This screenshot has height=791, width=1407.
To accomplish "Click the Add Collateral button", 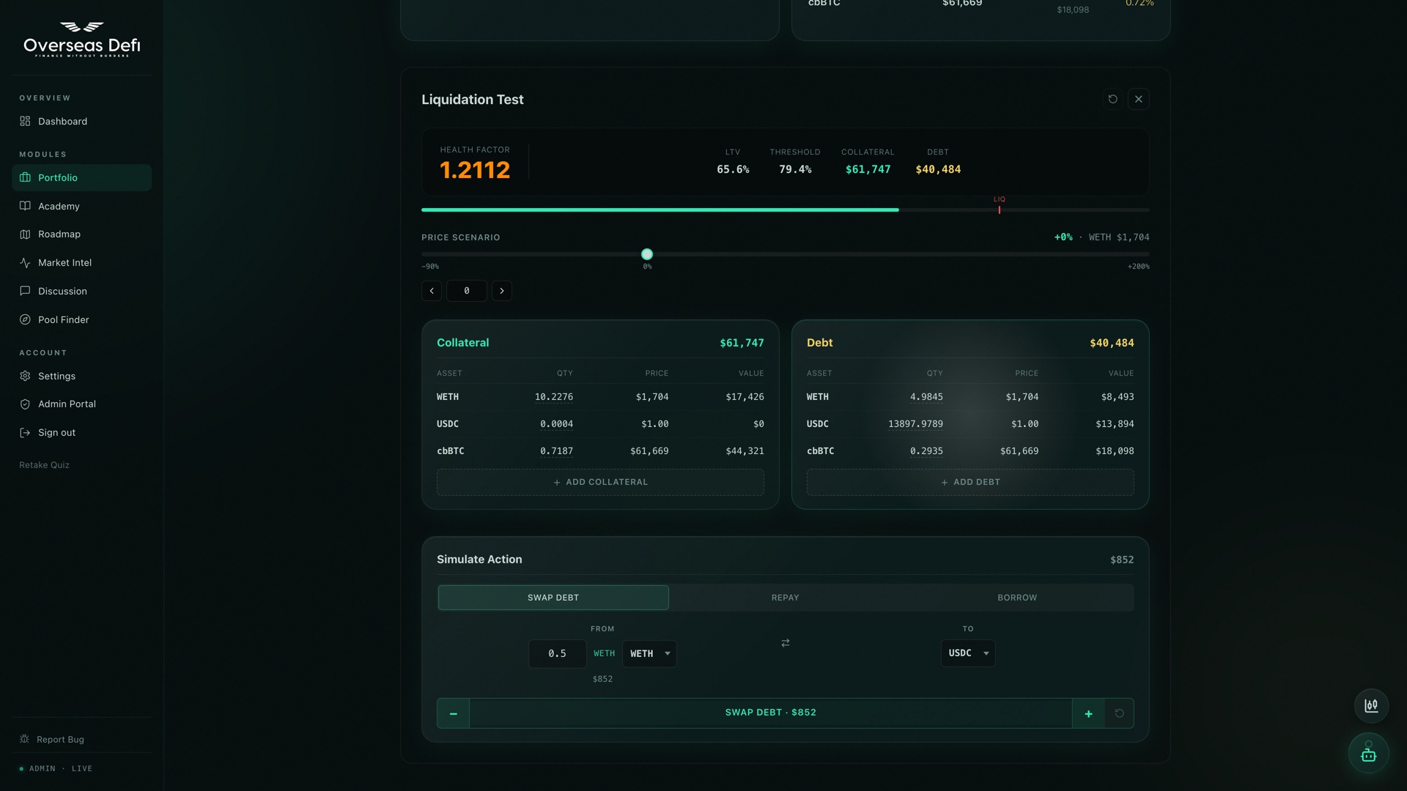I will click(x=600, y=483).
